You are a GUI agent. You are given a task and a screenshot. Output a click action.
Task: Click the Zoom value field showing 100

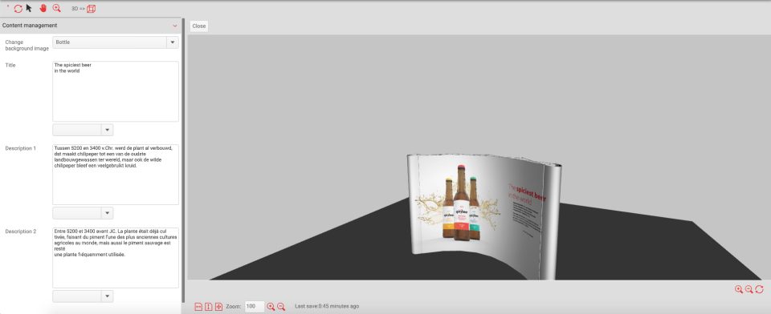pos(255,306)
